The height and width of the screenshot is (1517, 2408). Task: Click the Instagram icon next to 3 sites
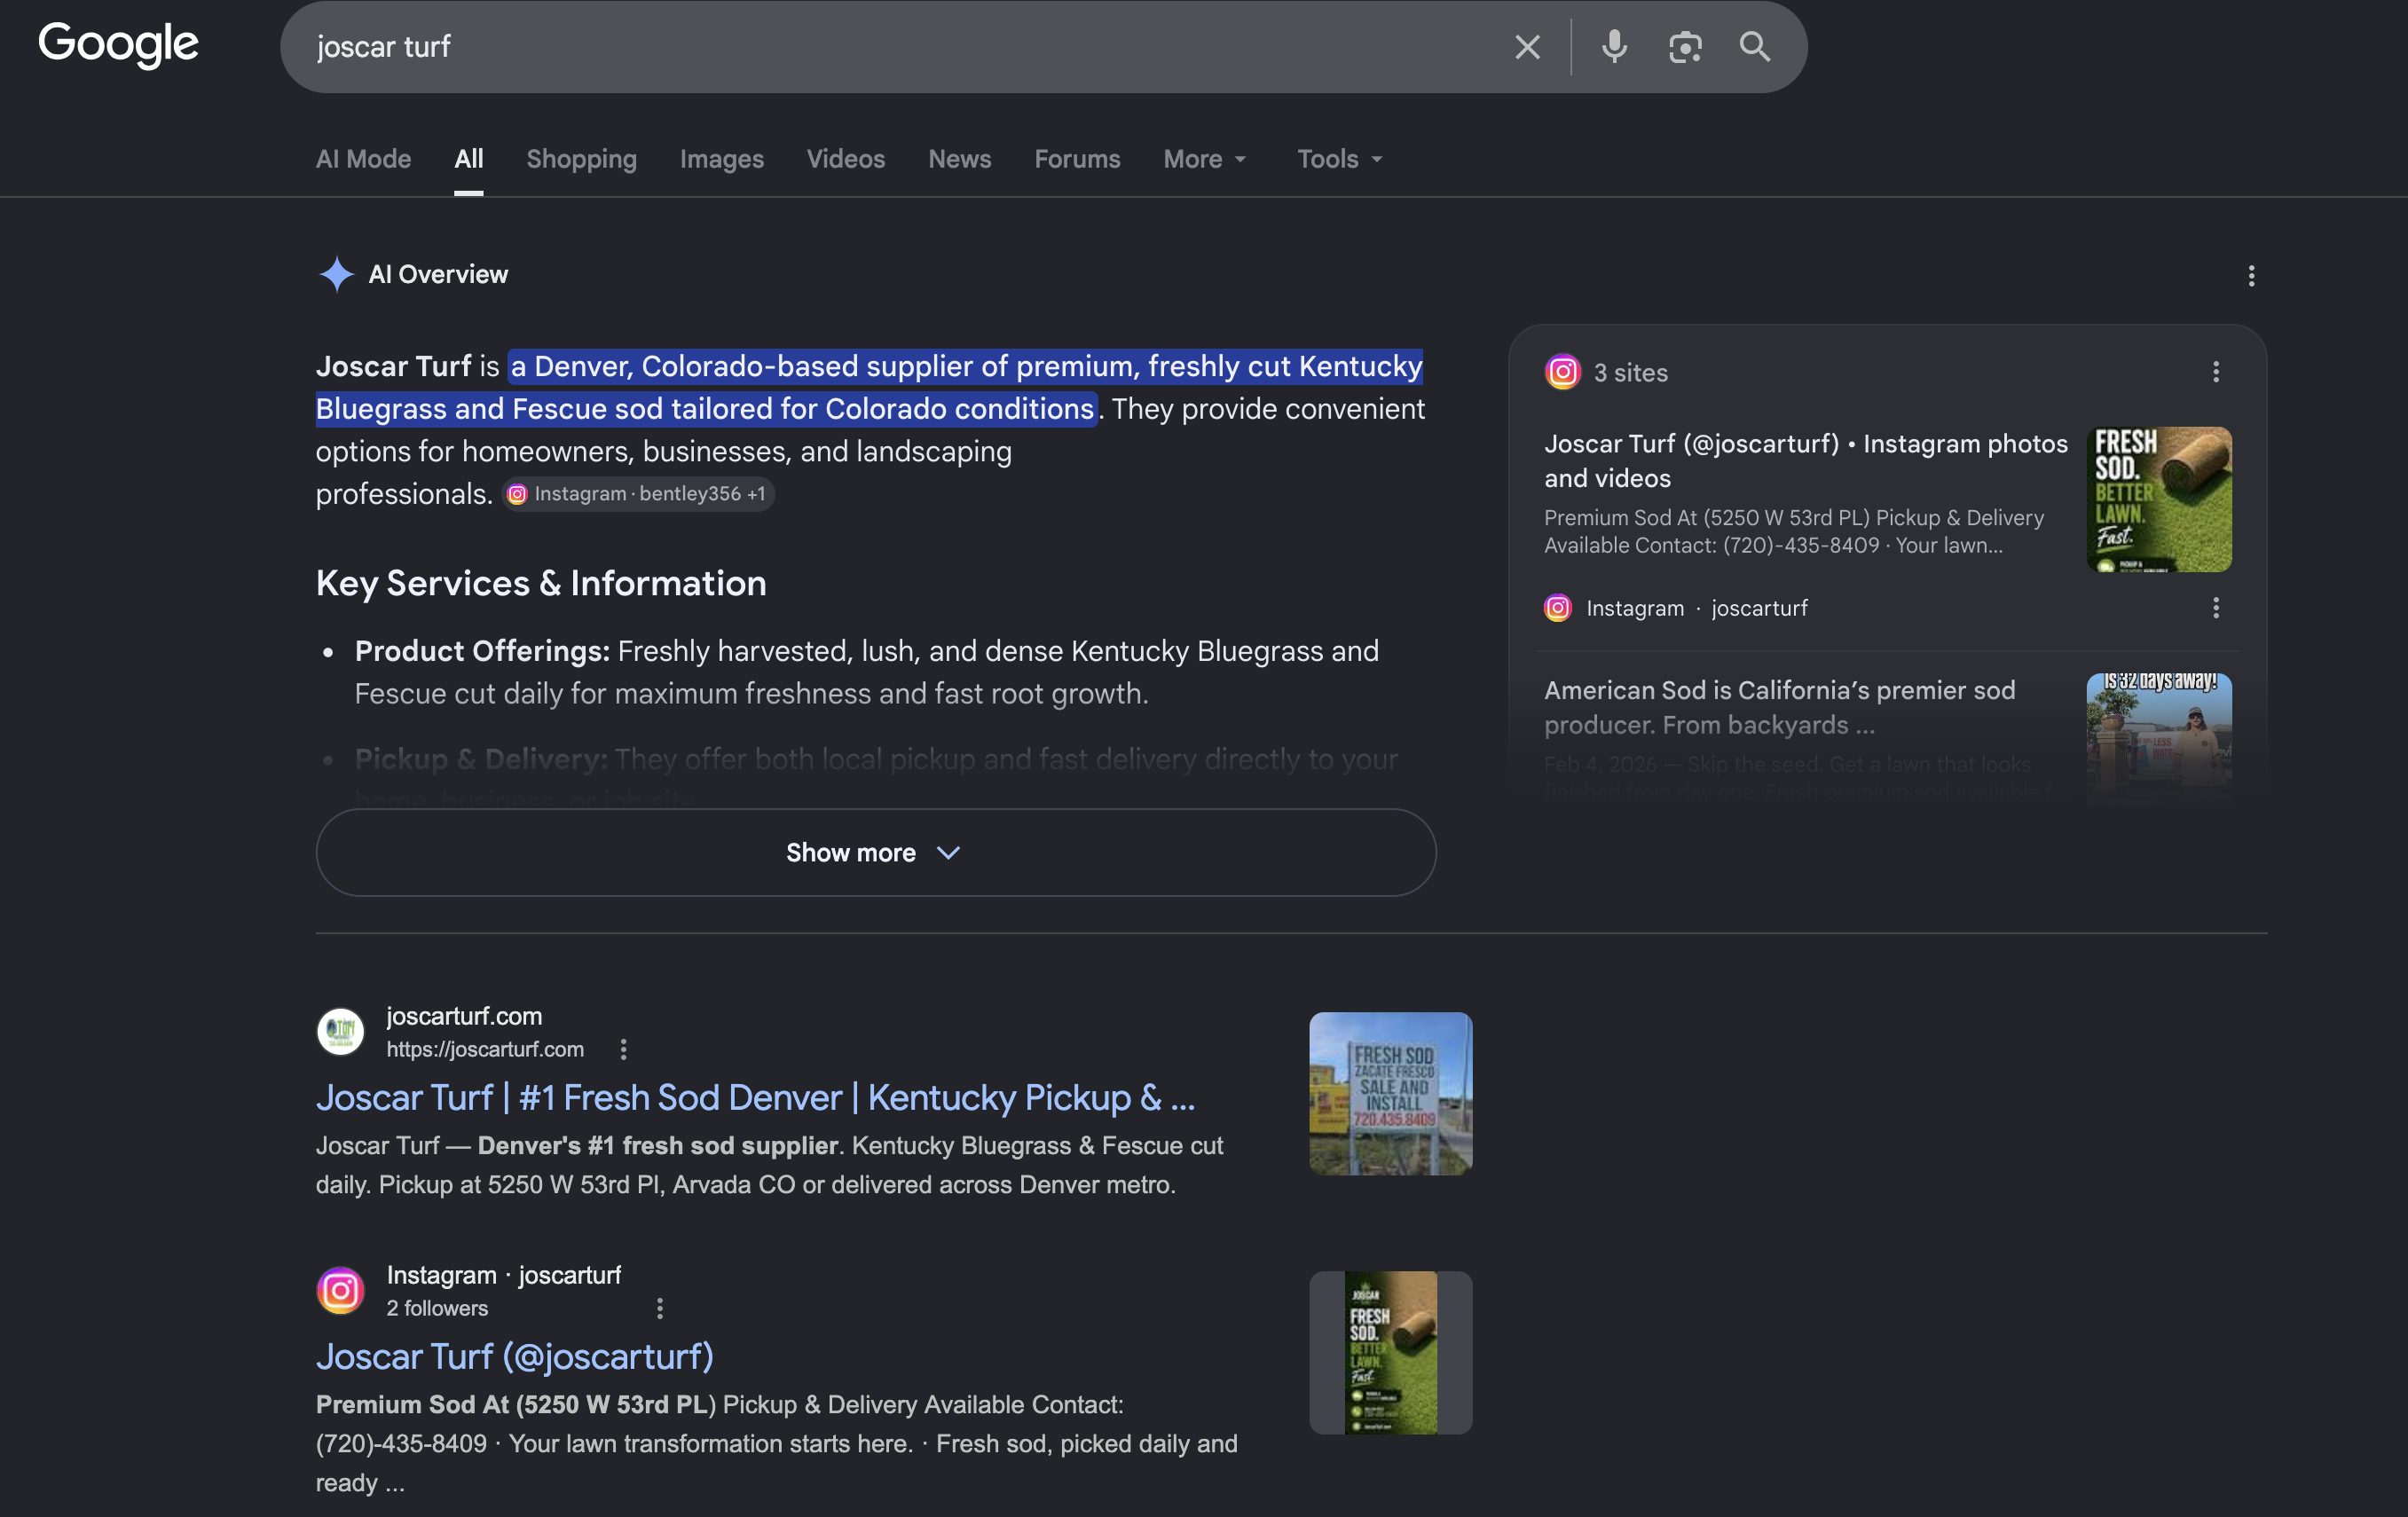pyautogui.click(x=1563, y=372)
